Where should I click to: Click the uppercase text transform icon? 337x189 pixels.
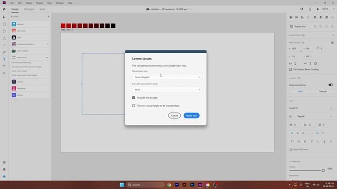click(292, 141)
